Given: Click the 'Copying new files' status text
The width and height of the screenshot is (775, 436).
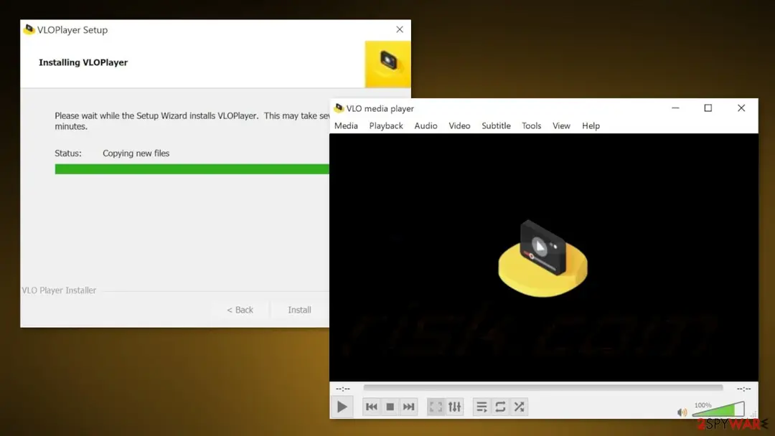Looking at the screenshot, I should click(136, 153).
